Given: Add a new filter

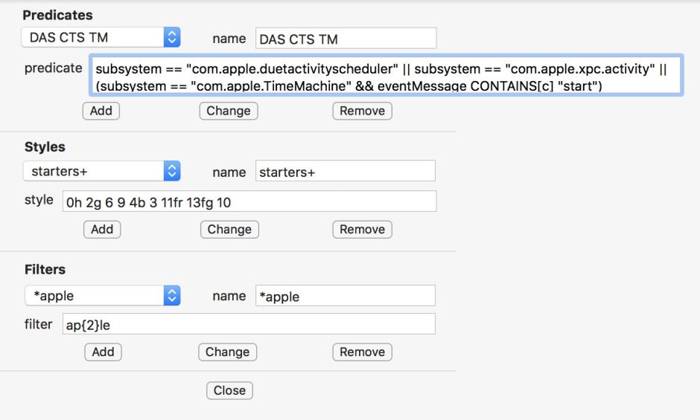Looking at the screenshot, I should (103, 352).
